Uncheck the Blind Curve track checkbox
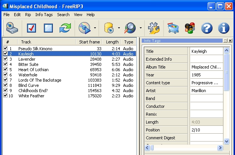 [x=5, y=85]
